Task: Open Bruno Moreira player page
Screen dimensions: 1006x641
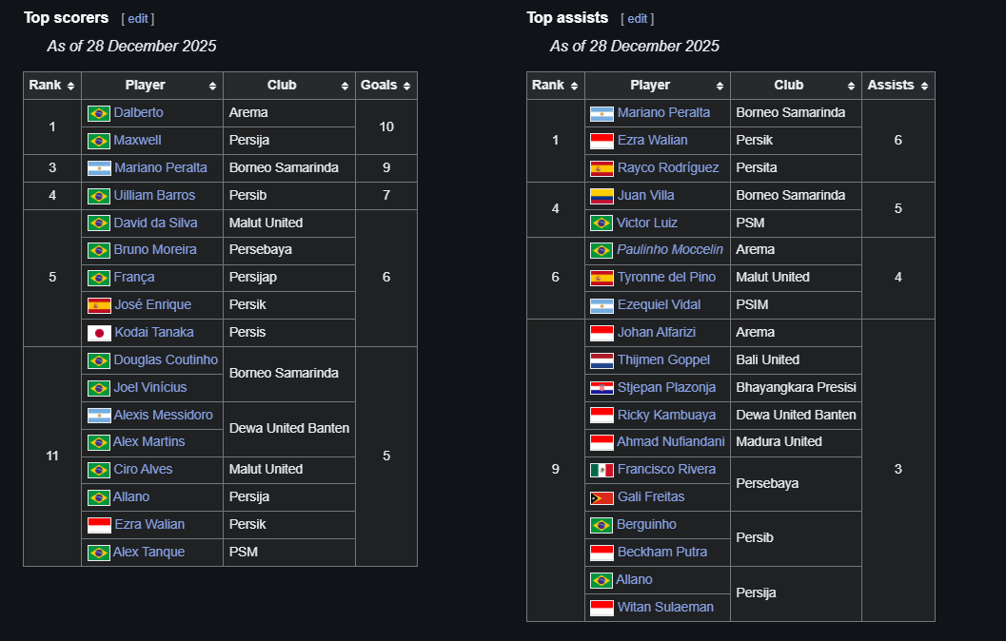Action: pyautogui.click(x=155, y=249)
